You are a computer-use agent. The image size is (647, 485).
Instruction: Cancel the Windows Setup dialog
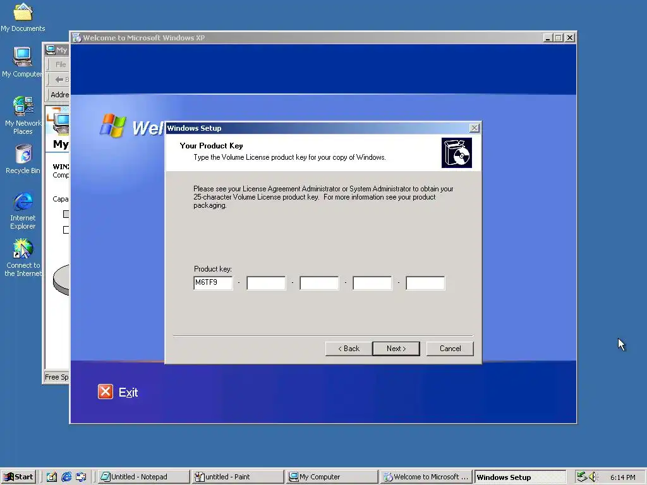pos(450,349)
